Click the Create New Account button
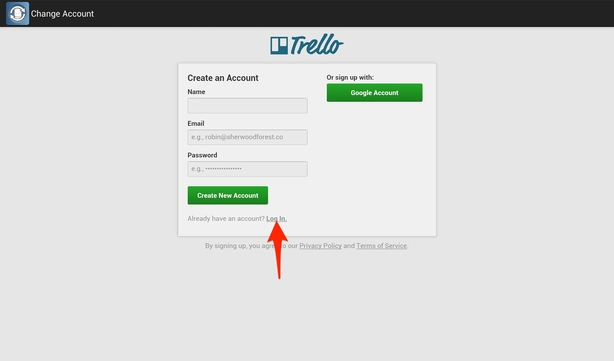This screenshot has height=361, width=614. click(x=228, y=195)
